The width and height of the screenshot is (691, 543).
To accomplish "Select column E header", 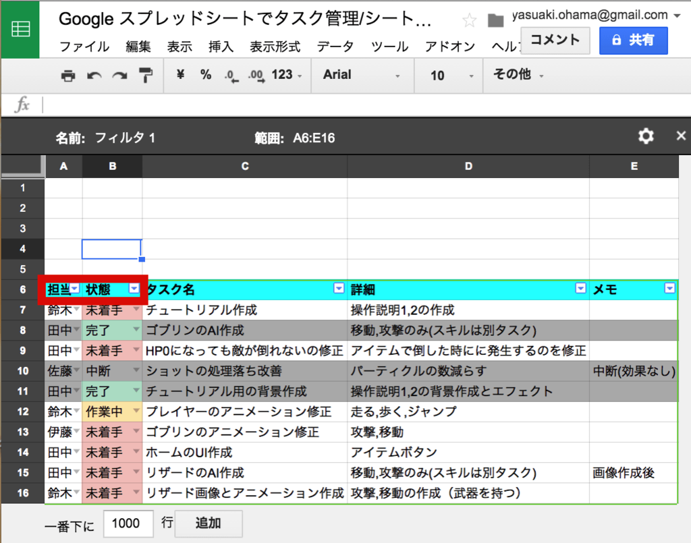I will (634, 166).
